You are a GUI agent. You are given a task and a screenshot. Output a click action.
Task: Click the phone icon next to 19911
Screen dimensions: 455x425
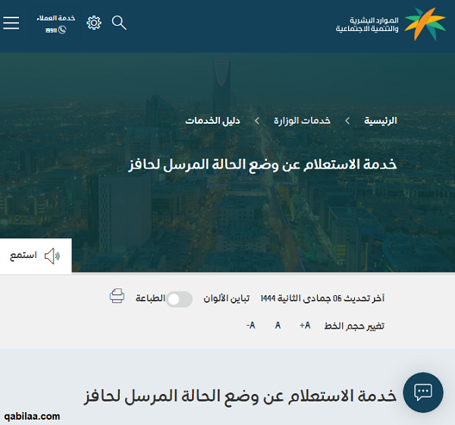point(62,30)
